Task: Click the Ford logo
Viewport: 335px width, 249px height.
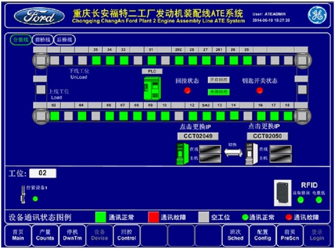Action: (39, 16)
